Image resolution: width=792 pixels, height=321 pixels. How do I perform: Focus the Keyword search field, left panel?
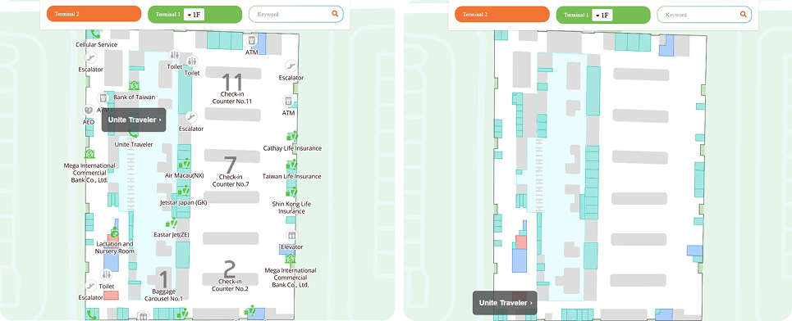296,14
